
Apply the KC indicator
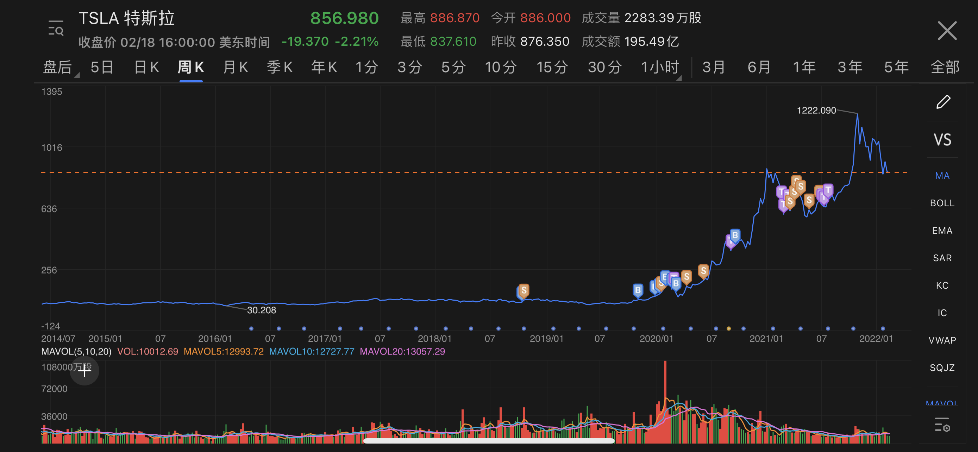943,285
